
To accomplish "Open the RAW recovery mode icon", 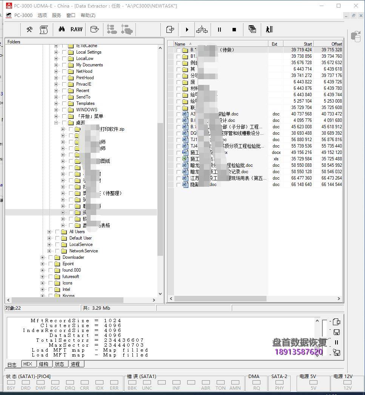I will 76,29.
